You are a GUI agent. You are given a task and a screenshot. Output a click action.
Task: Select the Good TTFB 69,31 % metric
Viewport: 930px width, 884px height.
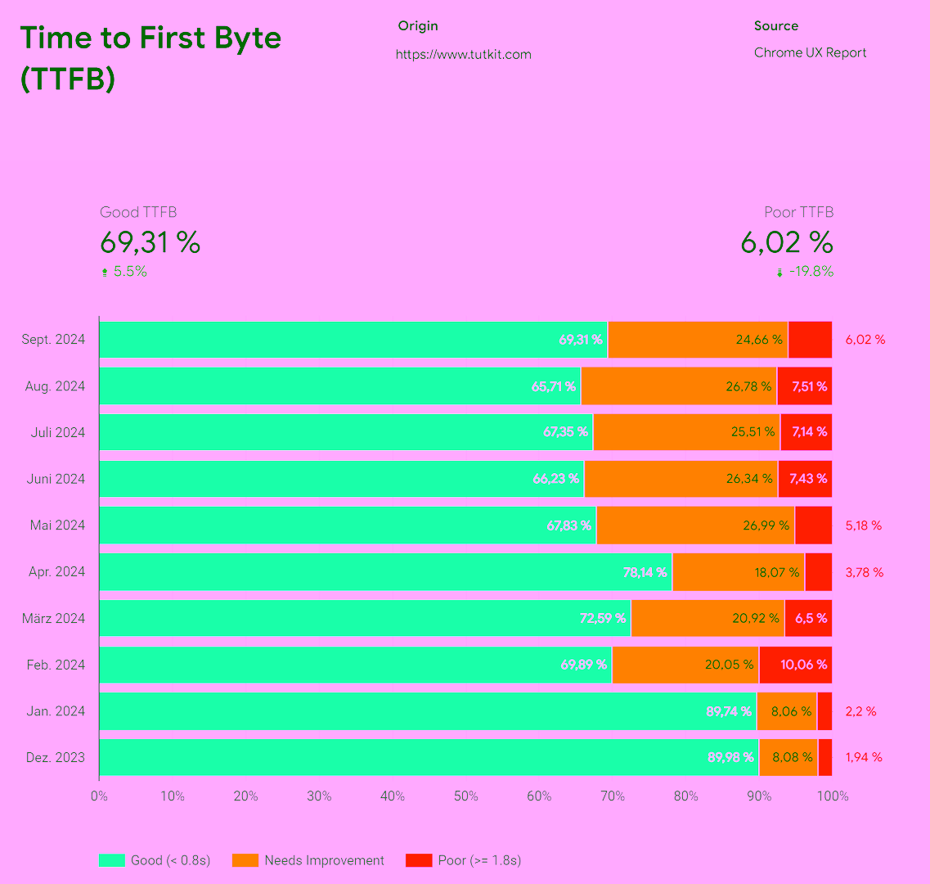[150, 242]
